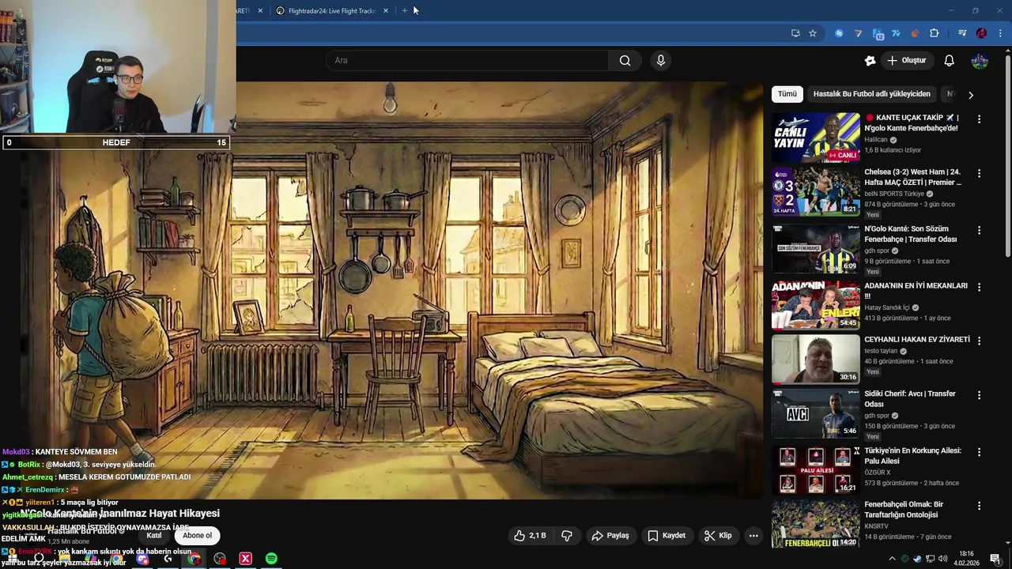Select the Tümü filter chip
This screenshot has width=1012, height=569.
787,93
